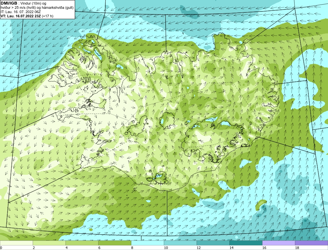The width and height of the screenshot is (328, 250).
Task: Click the 4–6 m/s green legend swatch
Action: click(82, 243)
